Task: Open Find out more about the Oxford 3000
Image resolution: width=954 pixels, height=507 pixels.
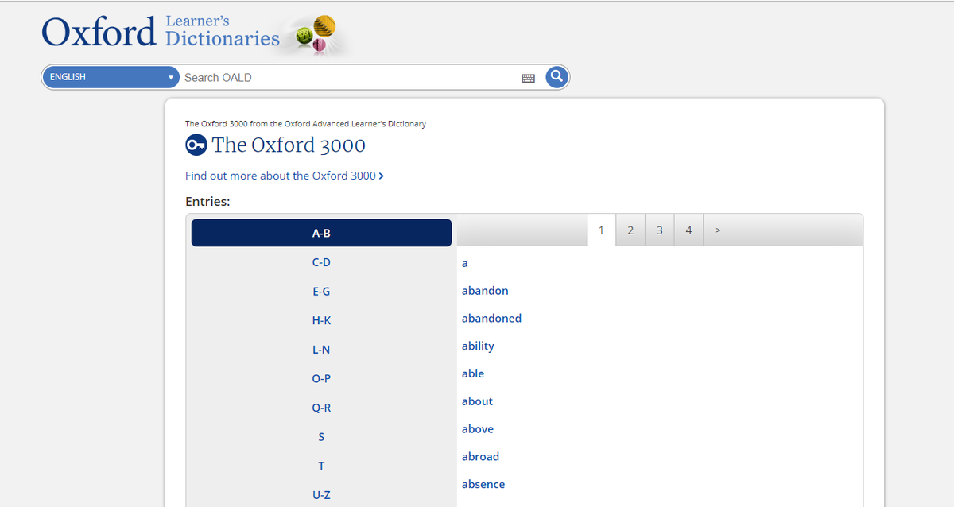Action: [x=285, y=176]
